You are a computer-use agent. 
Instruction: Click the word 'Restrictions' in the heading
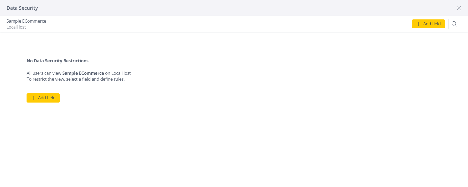pos(76,61)
